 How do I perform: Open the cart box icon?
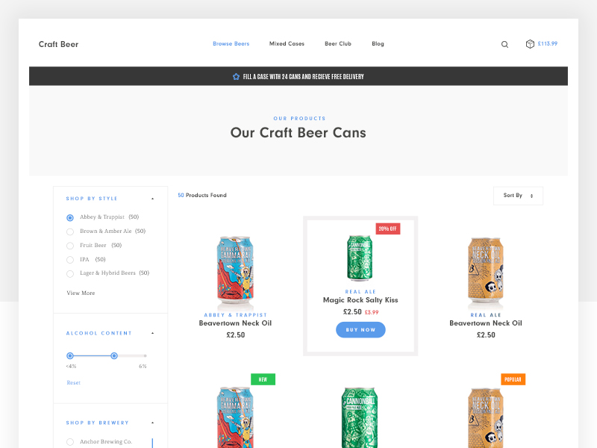[x=530, y=44]
